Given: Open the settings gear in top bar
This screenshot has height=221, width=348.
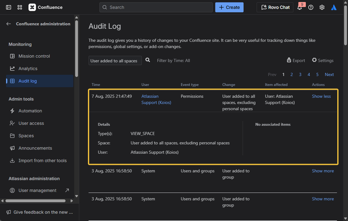Looking at the screenshot, I should pyautogui.click(x=322, y=7).
